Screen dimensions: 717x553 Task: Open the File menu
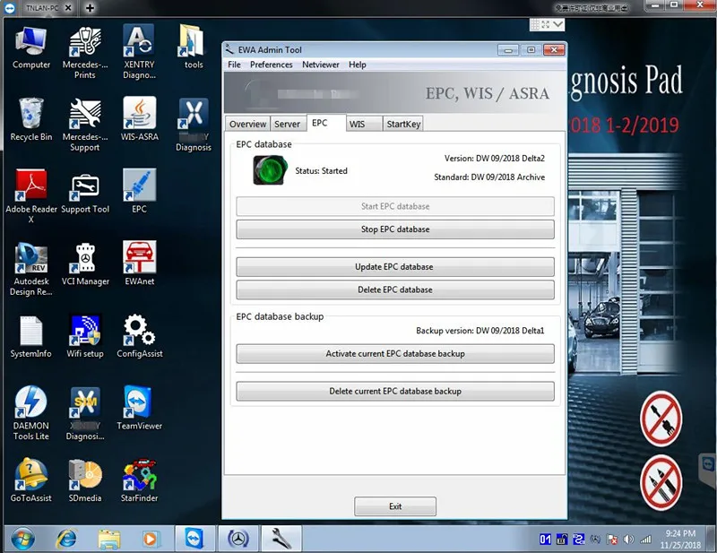pos(234,65)
